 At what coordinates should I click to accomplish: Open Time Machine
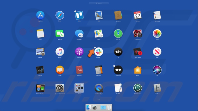pos(138,88)
